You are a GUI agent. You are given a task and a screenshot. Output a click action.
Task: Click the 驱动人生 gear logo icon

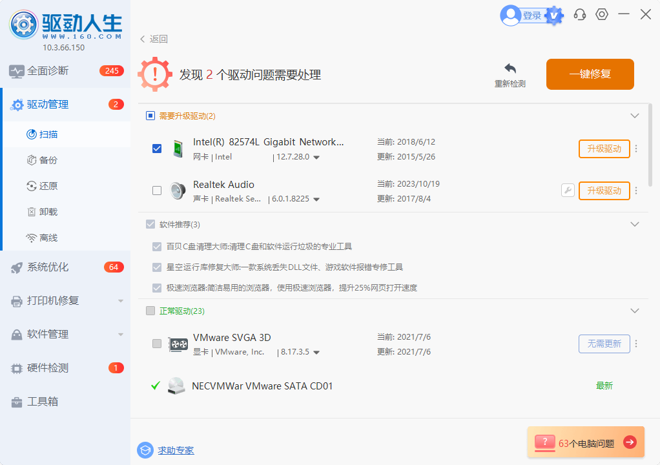click(23, 25)
